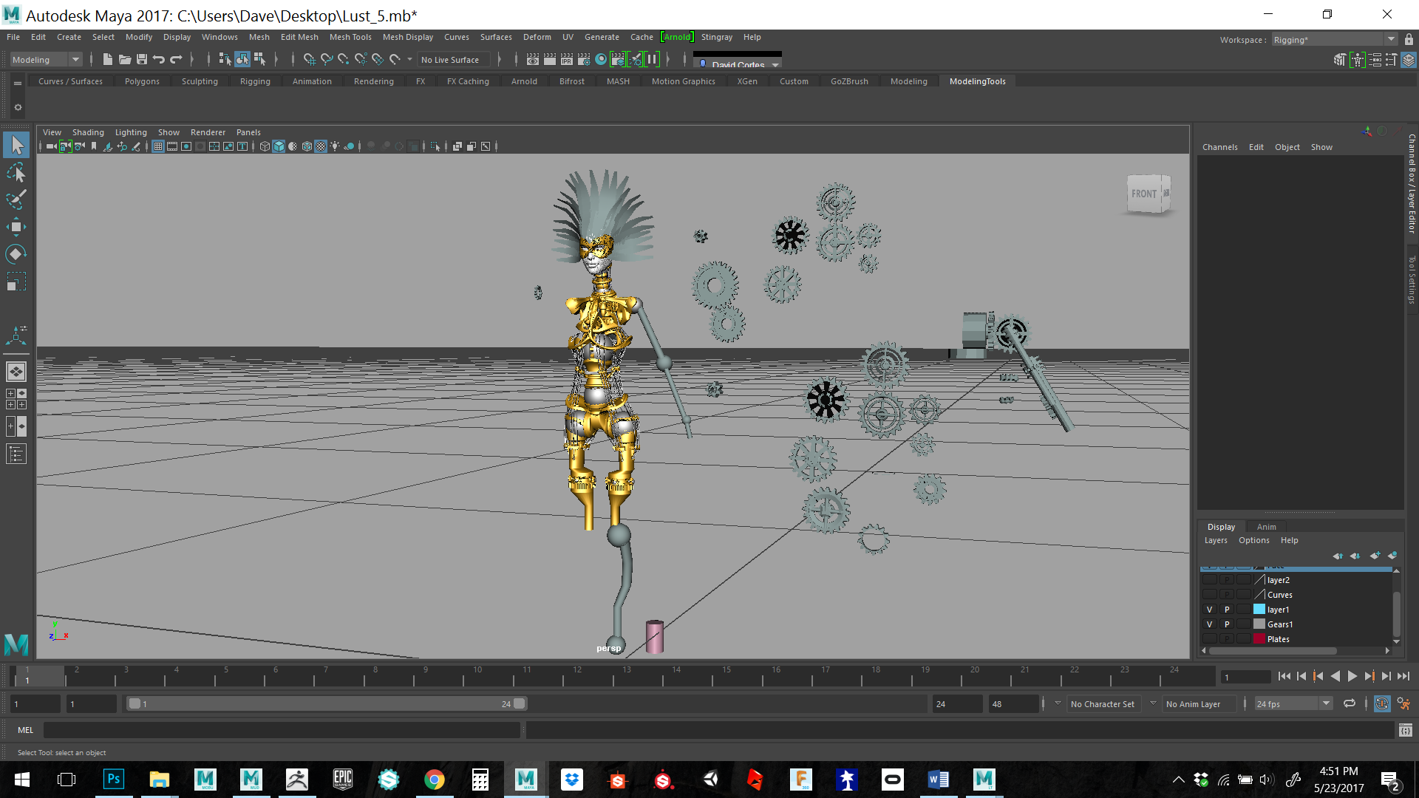Open a scene file

point(124,60)
